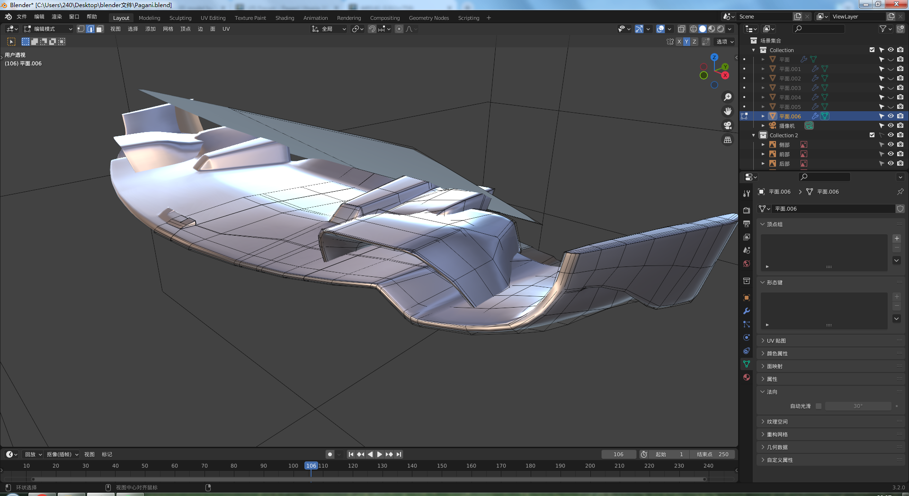This screenshot has height=496, width=909.
Task: Toggle viewport overlays button
Action: pyautogui.click(x=660, y=29)
